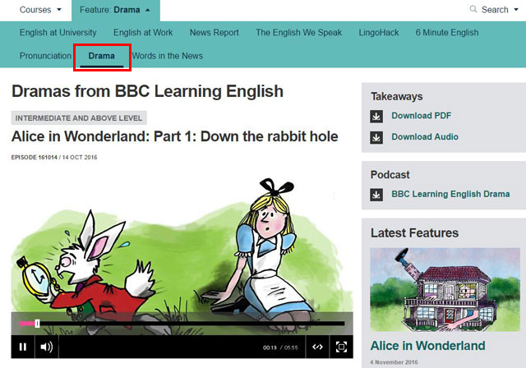Screen dimensions: 526x368
Task: Enter fullscreen mode in the video player
Action: (342, 347)
